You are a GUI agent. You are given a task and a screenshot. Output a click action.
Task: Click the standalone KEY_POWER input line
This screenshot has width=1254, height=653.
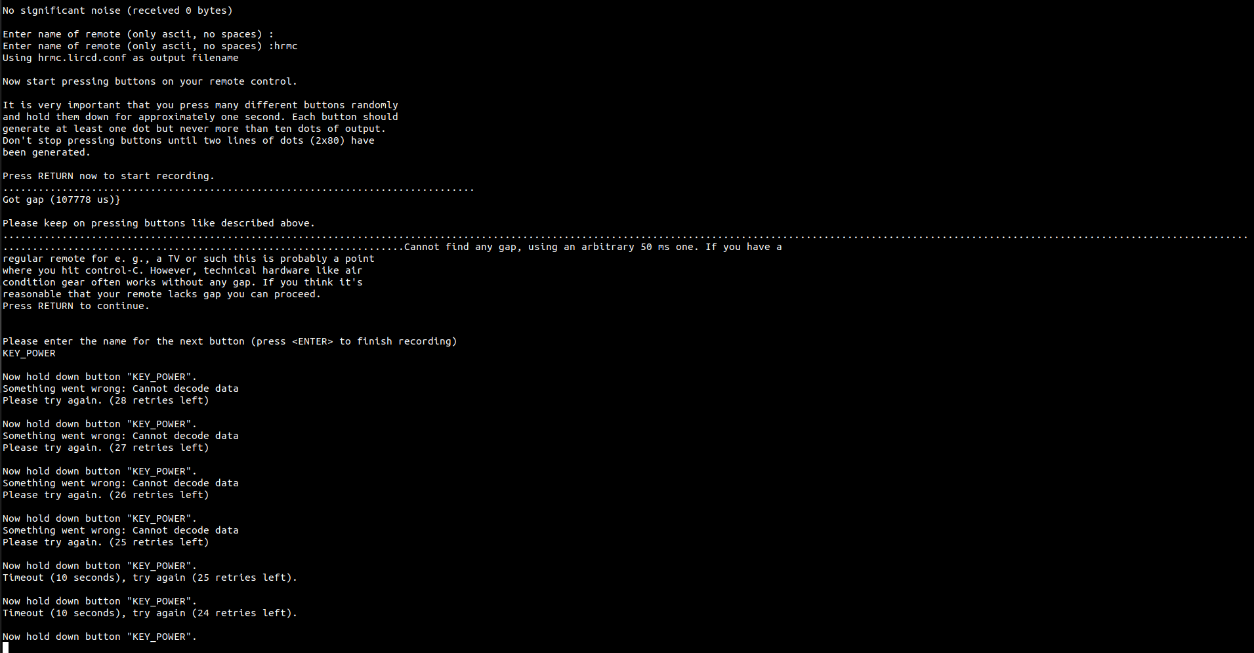29,353
